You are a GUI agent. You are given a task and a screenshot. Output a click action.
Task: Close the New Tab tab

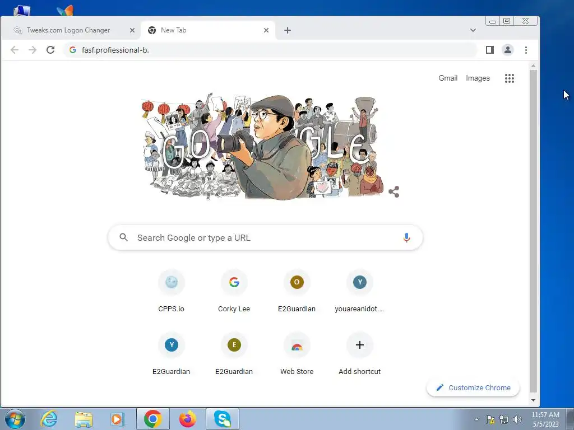(x=266, y=30)
